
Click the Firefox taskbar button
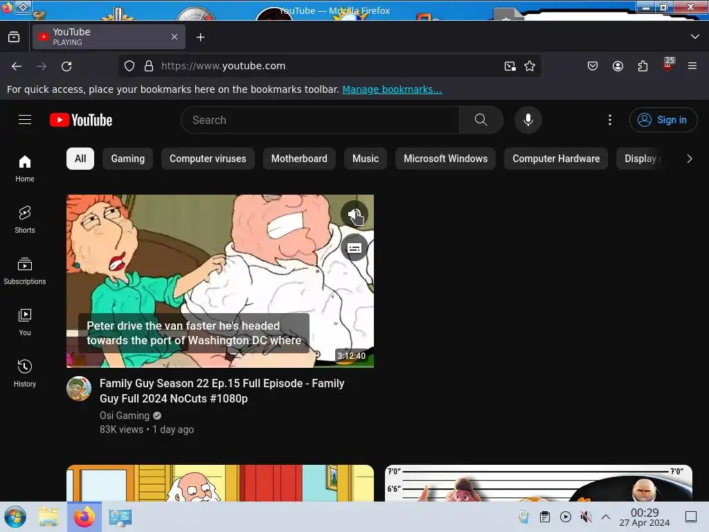coord(84,517)
